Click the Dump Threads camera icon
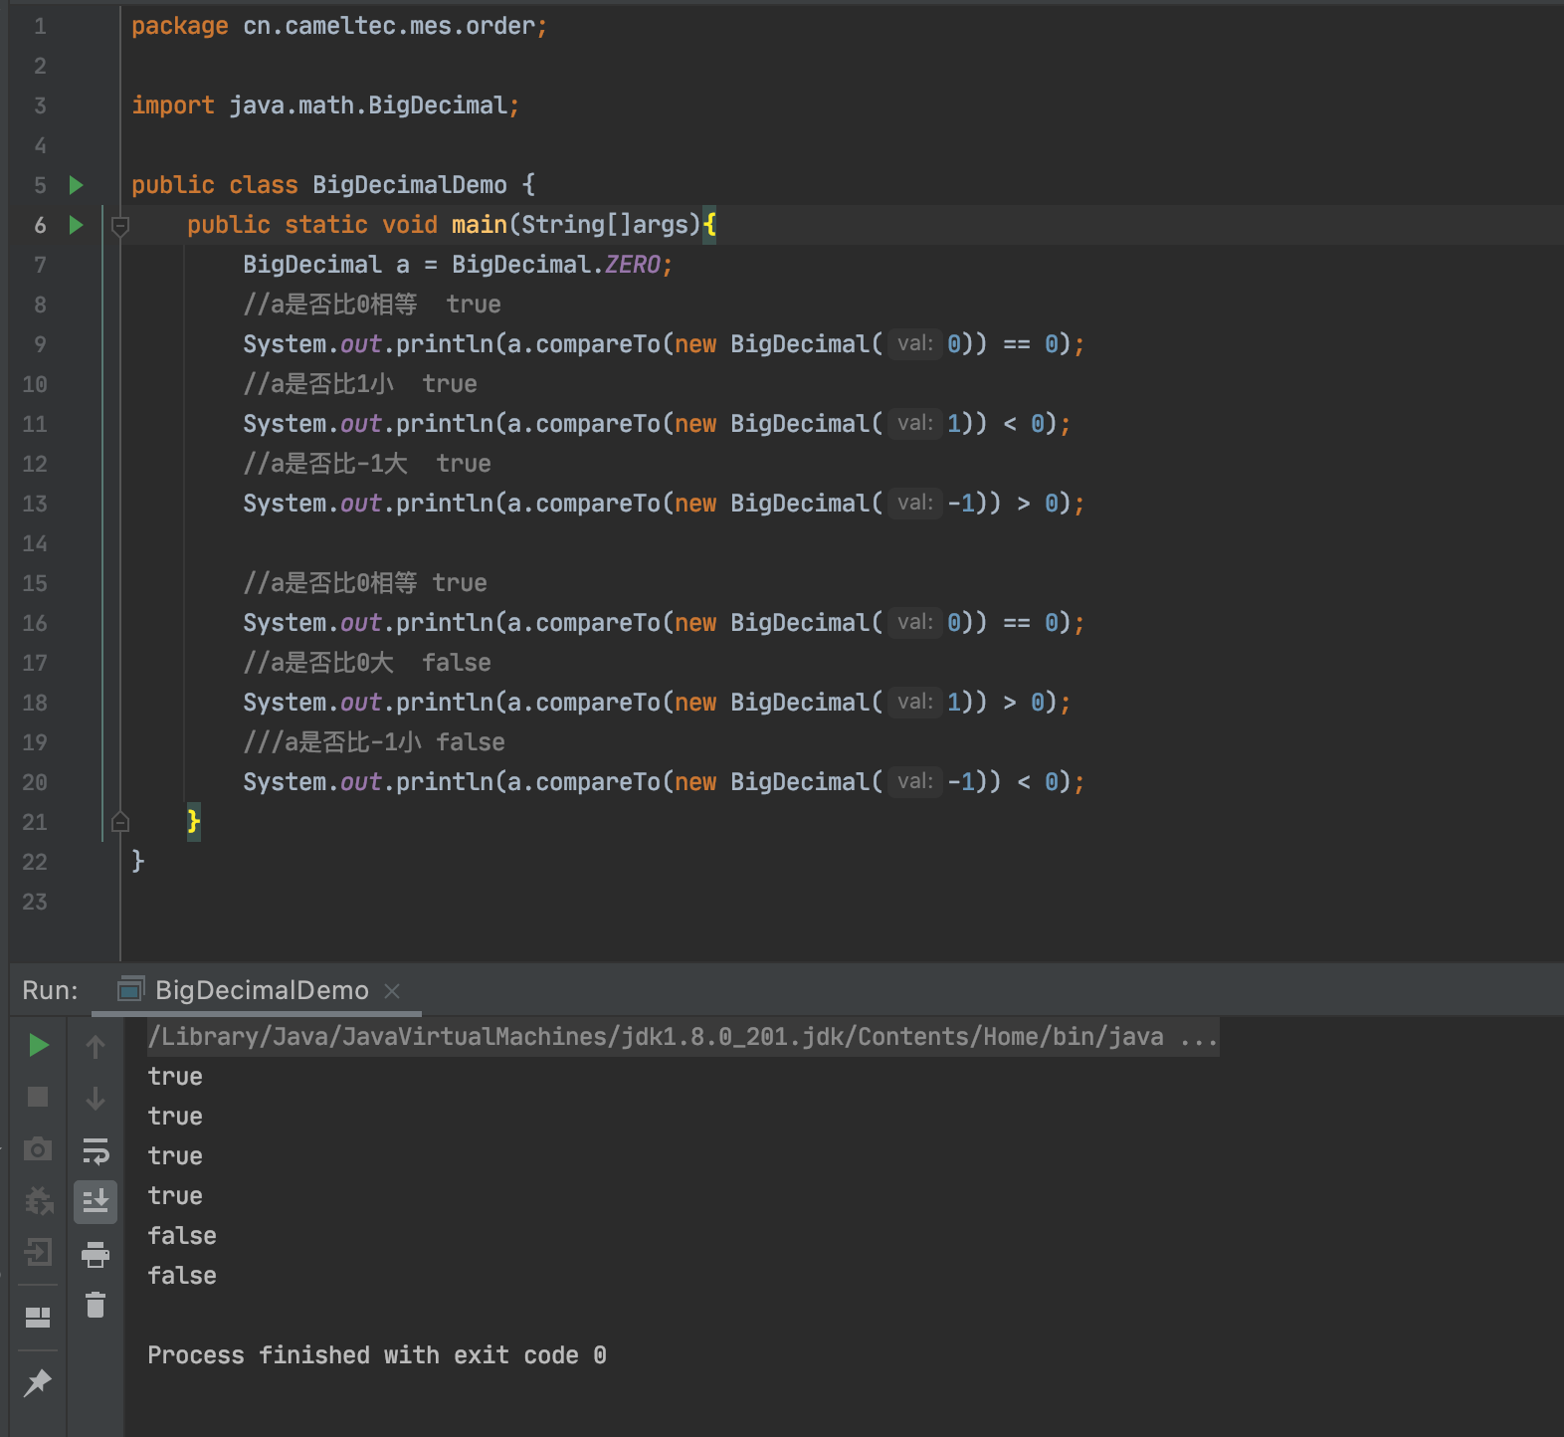 click(x=38, y=1149)
